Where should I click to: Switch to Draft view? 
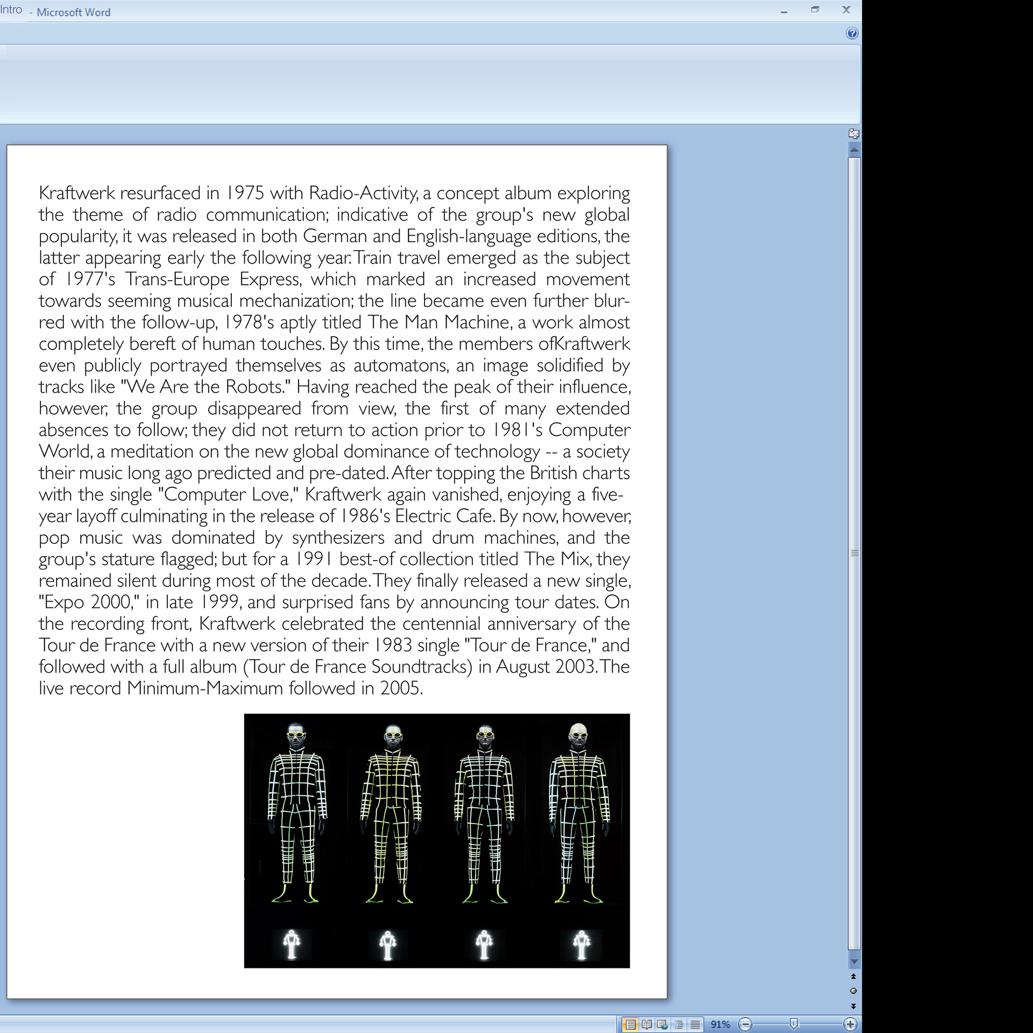click(x=696, y=1024)
